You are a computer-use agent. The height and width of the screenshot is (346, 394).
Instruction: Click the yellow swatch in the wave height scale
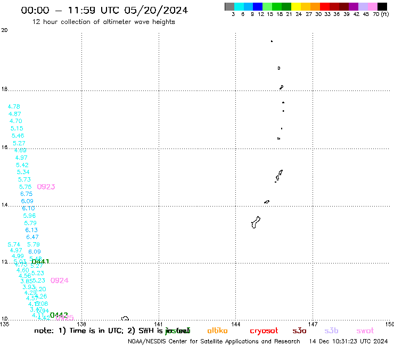(296, 6)
